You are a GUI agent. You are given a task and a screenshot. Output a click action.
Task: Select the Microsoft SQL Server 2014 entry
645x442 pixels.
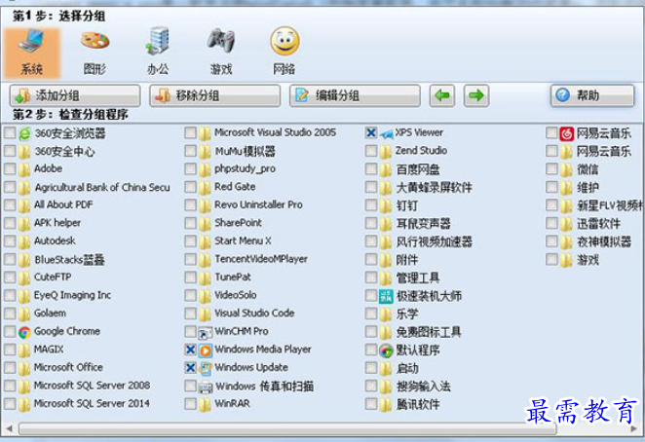92,404
